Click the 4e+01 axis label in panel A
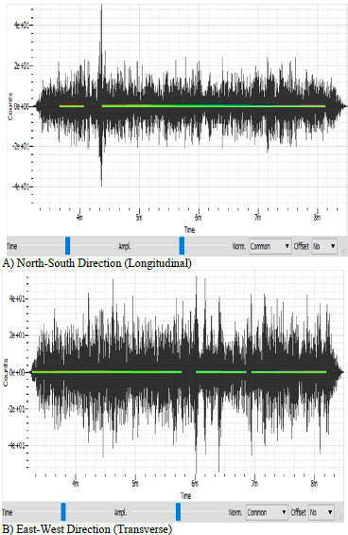The image size is (348, 535). click(21, 25)
